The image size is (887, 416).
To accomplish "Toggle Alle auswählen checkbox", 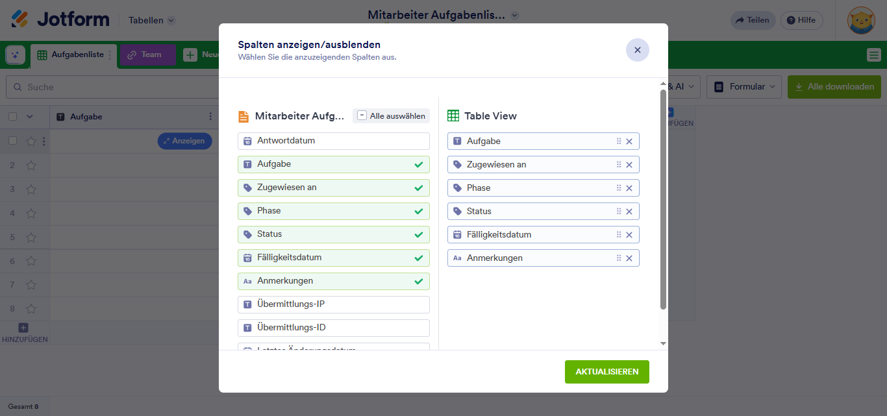I will pos(362,116).
